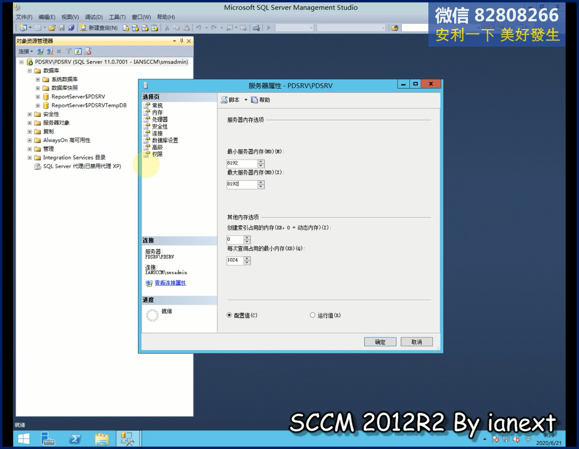Expand the AlwaysOn 高可用性 tree node
The height and width of the screenshot is (449, 579).
30,140
